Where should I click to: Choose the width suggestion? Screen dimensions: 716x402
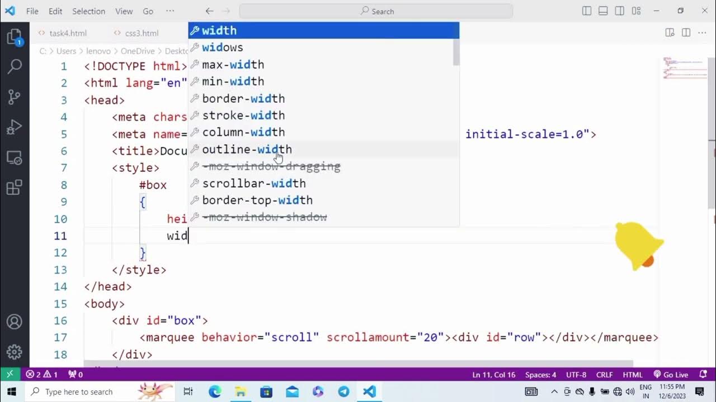323,31
